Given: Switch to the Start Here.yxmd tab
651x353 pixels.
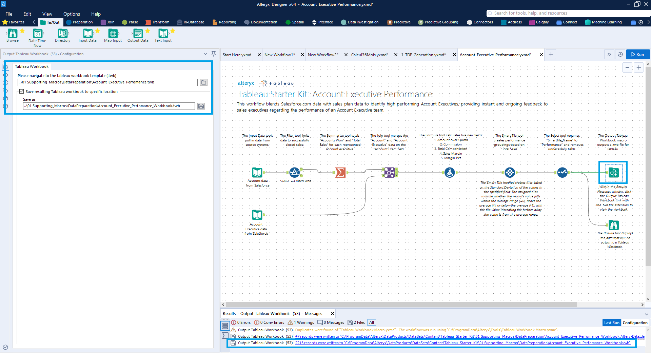Looking at the screenshot, I should [x=237, y=54].
